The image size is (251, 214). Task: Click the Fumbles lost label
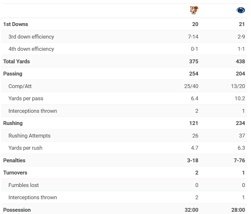coord(23,185)
